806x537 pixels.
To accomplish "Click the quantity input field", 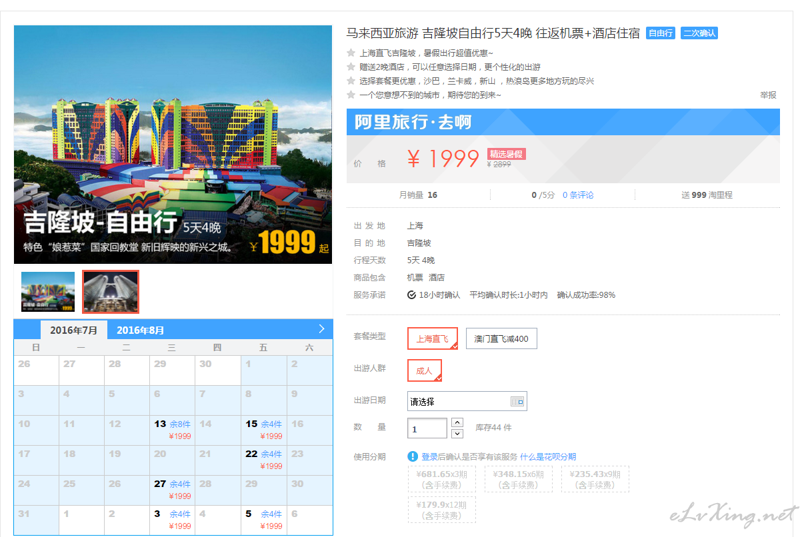I will pos(427,428).
